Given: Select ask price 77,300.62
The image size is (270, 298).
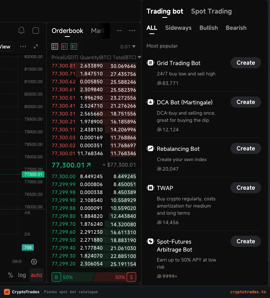Looking at the screenshot, I should (x=64, y=82).
